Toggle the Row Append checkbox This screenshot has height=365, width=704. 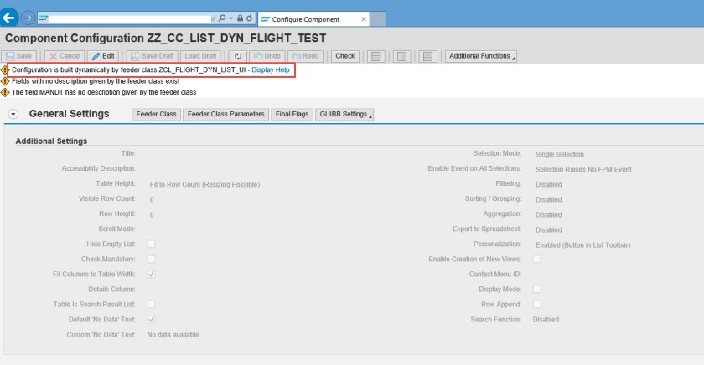click(536, 305)
